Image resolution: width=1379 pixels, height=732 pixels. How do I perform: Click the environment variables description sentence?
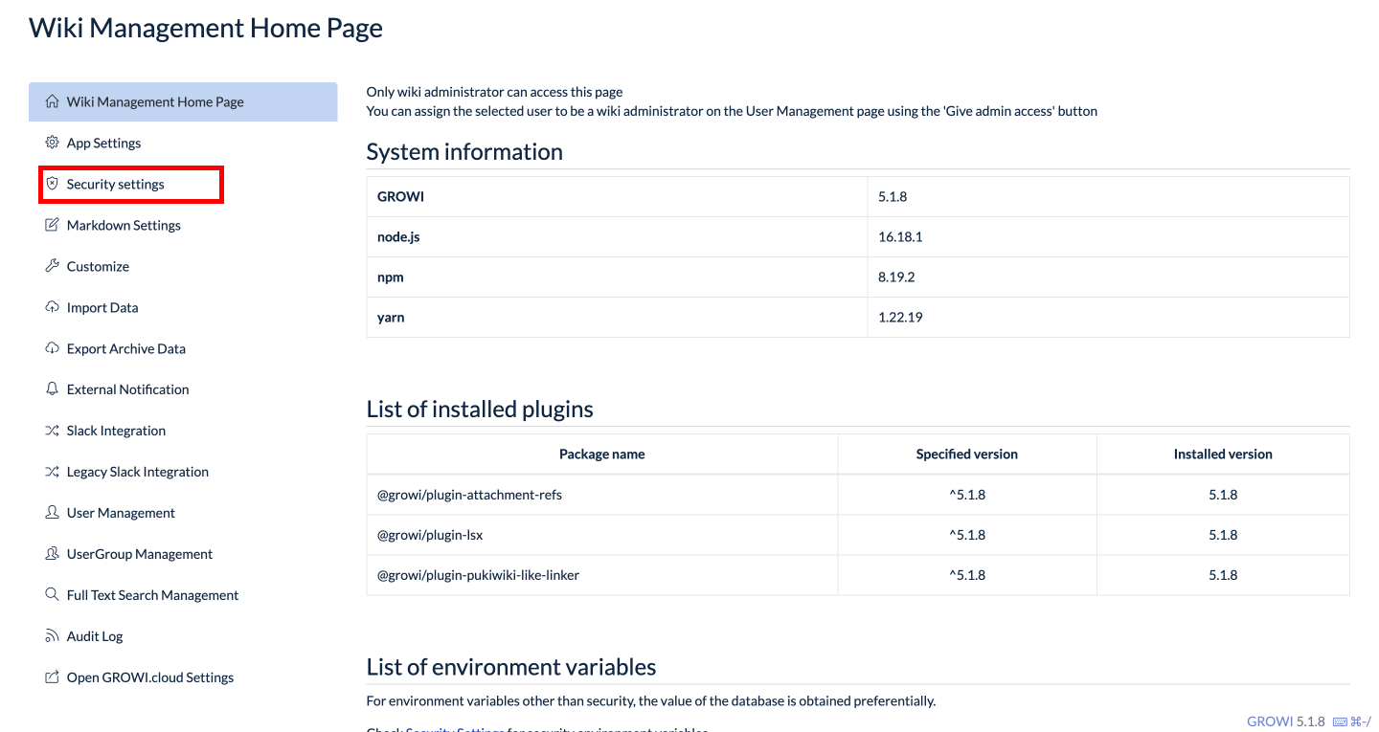coord(651,700)
